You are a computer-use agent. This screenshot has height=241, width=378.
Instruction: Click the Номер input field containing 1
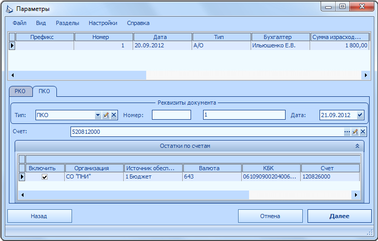pos(244,115)
